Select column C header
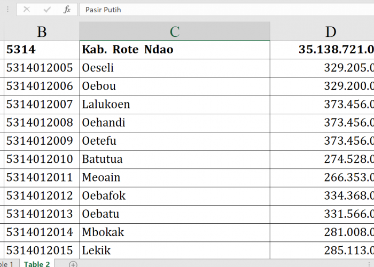Viewport: 374px width, 267px height. pos(175,32)
